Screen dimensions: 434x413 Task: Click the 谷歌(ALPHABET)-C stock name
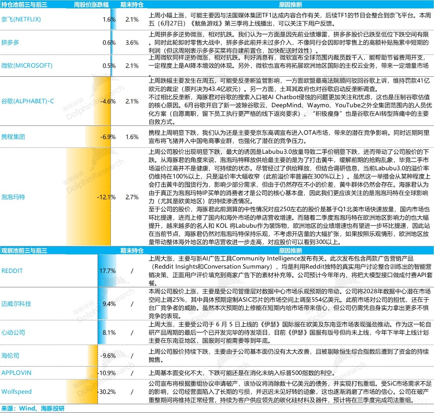click(x=27, y=101)
